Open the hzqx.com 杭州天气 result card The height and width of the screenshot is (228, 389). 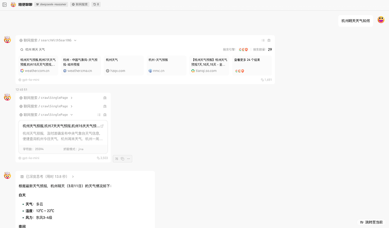[x=123, y=65]
